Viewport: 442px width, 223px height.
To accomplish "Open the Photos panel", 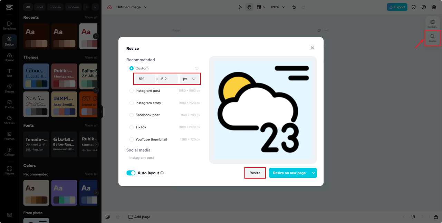I will click(9, 105).
